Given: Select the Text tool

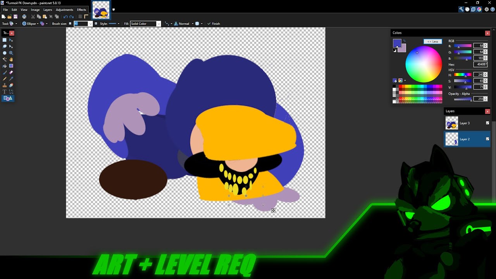Looking at the screenshot, I should pyautogui.click(x=5, y=92).
